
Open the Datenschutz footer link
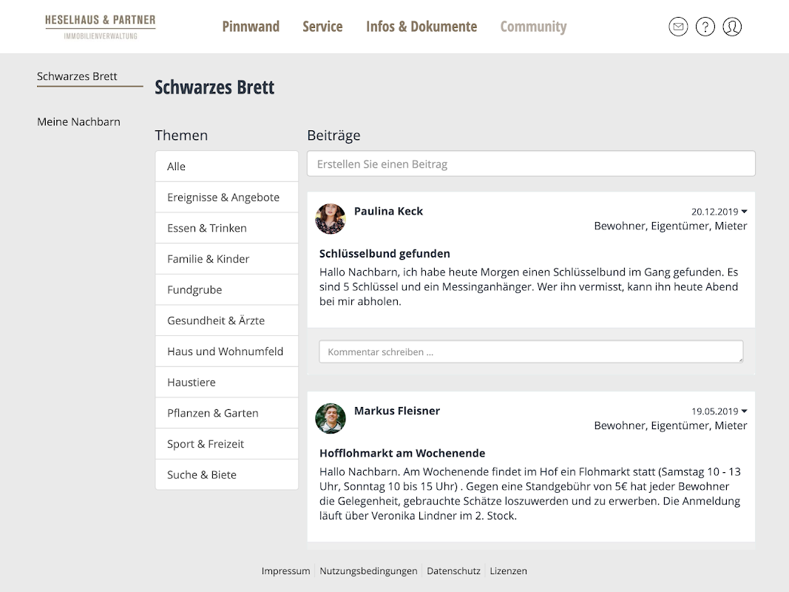(453, 571)
